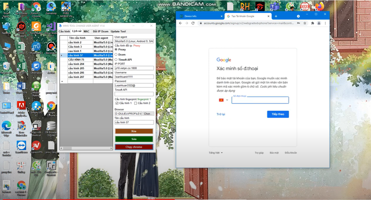This screenshot has height=200, width=371.
Task: Select the Dcom radio button
Action: point(116,55)
